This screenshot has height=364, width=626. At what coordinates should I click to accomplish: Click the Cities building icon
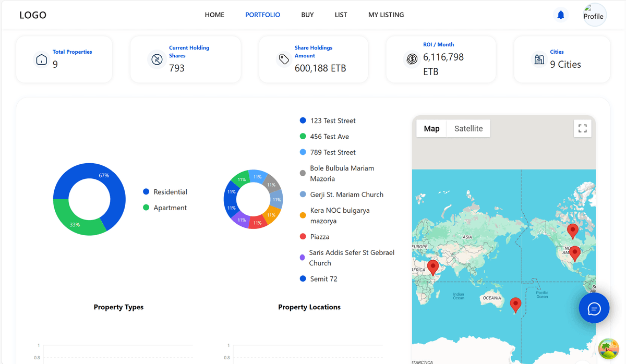coord(539,59)
